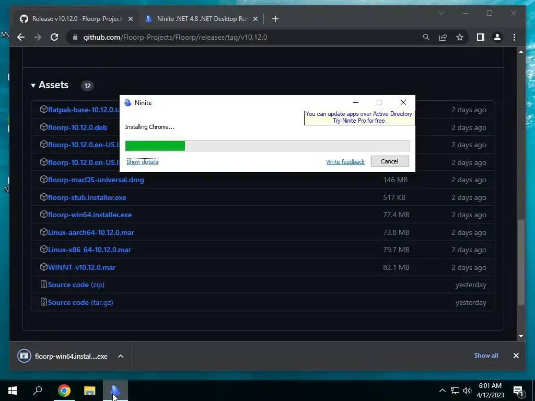Open the Windows Start menu
The image size is (535, 401).
click(13, 391)
